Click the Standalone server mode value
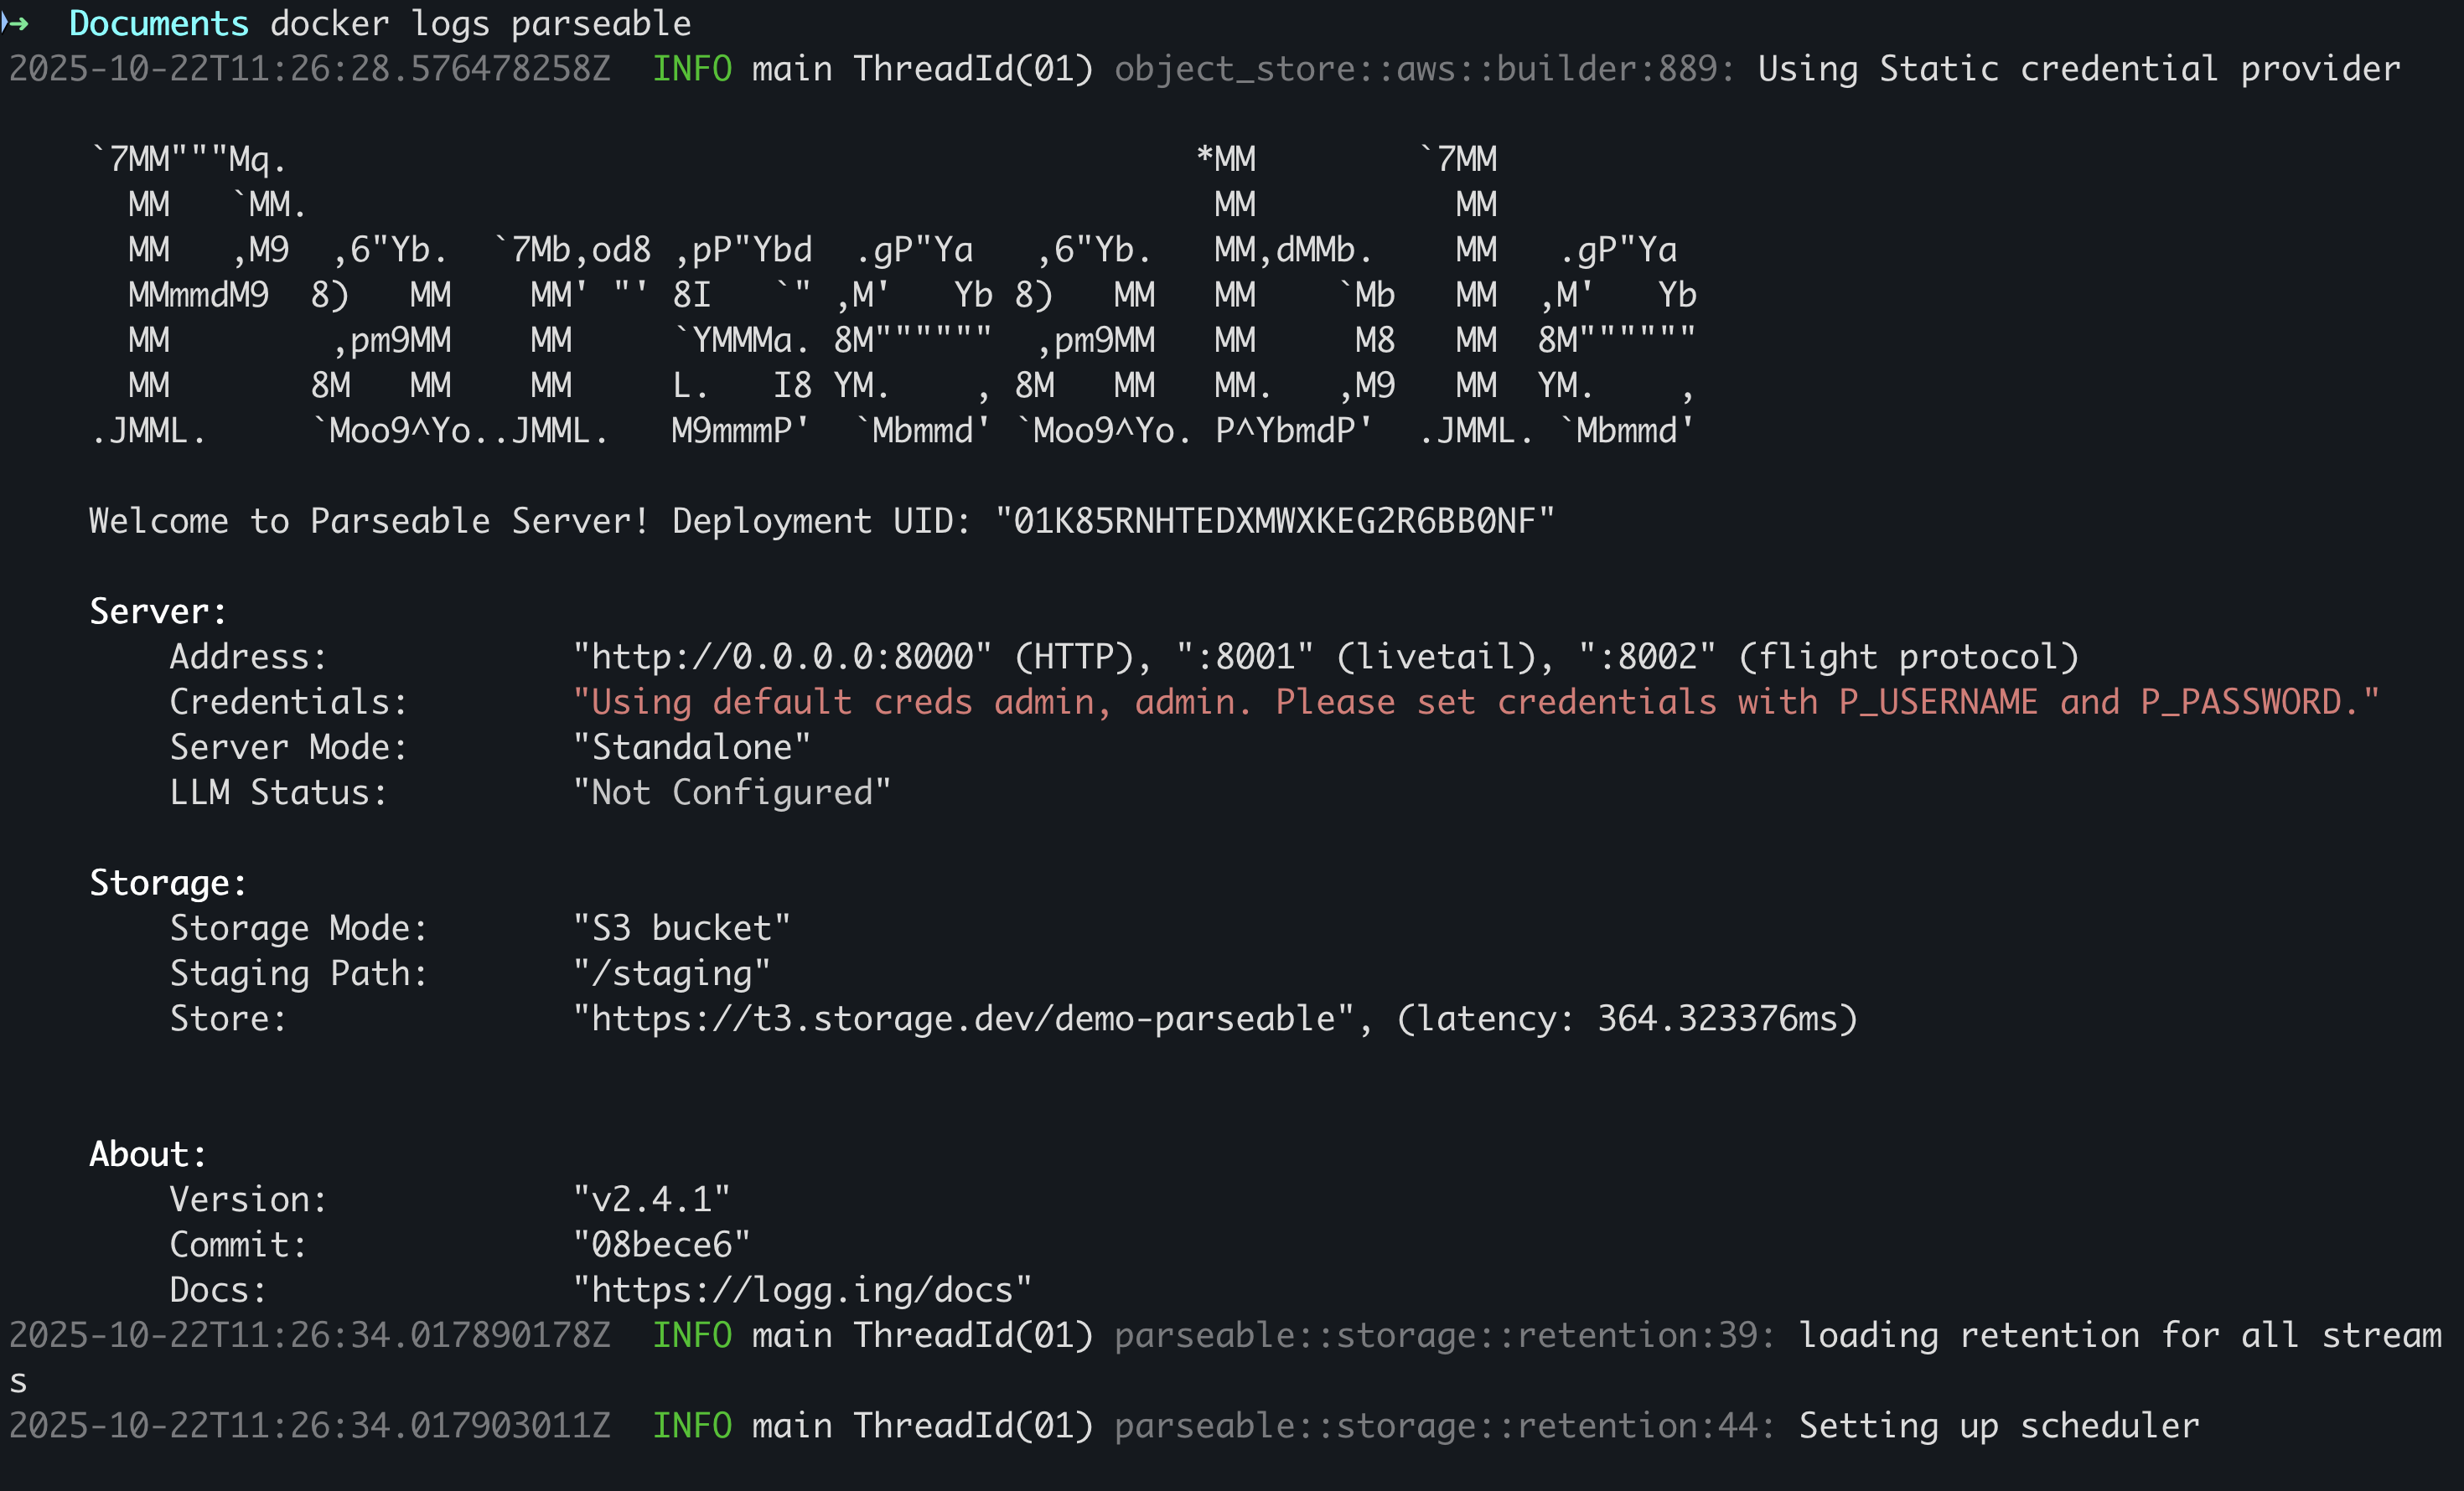The width and height of the screenshot is (2464, 1491). (x=692, y=747)
